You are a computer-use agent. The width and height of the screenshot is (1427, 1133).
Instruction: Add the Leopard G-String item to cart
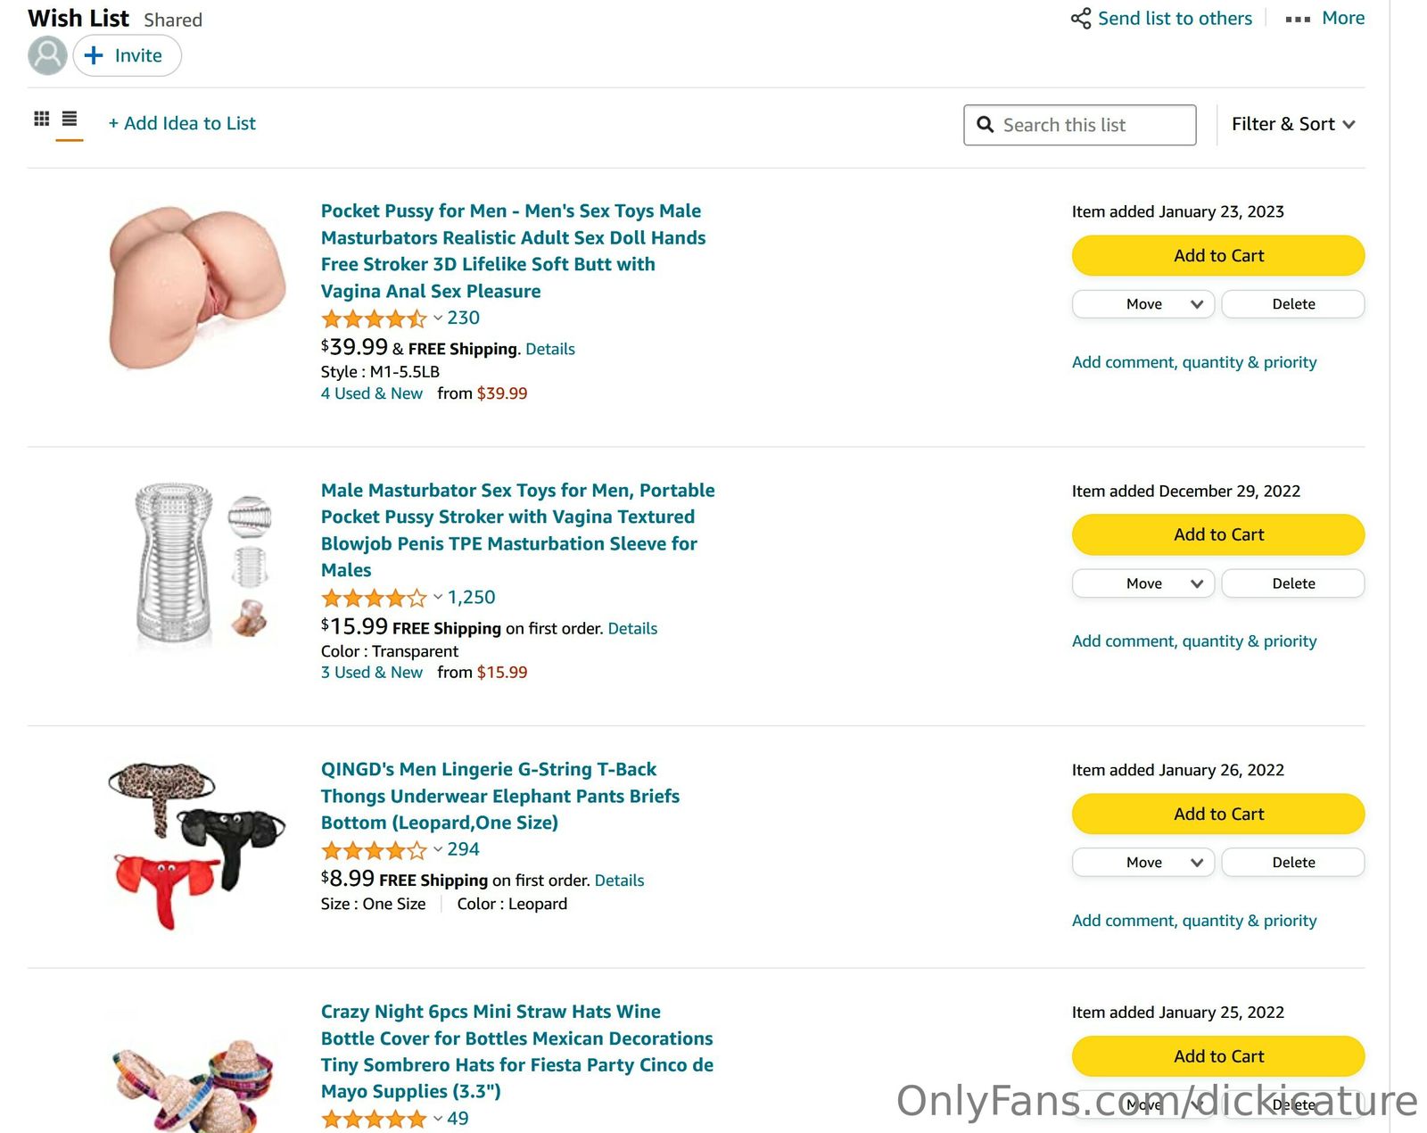click(1217, 814)
